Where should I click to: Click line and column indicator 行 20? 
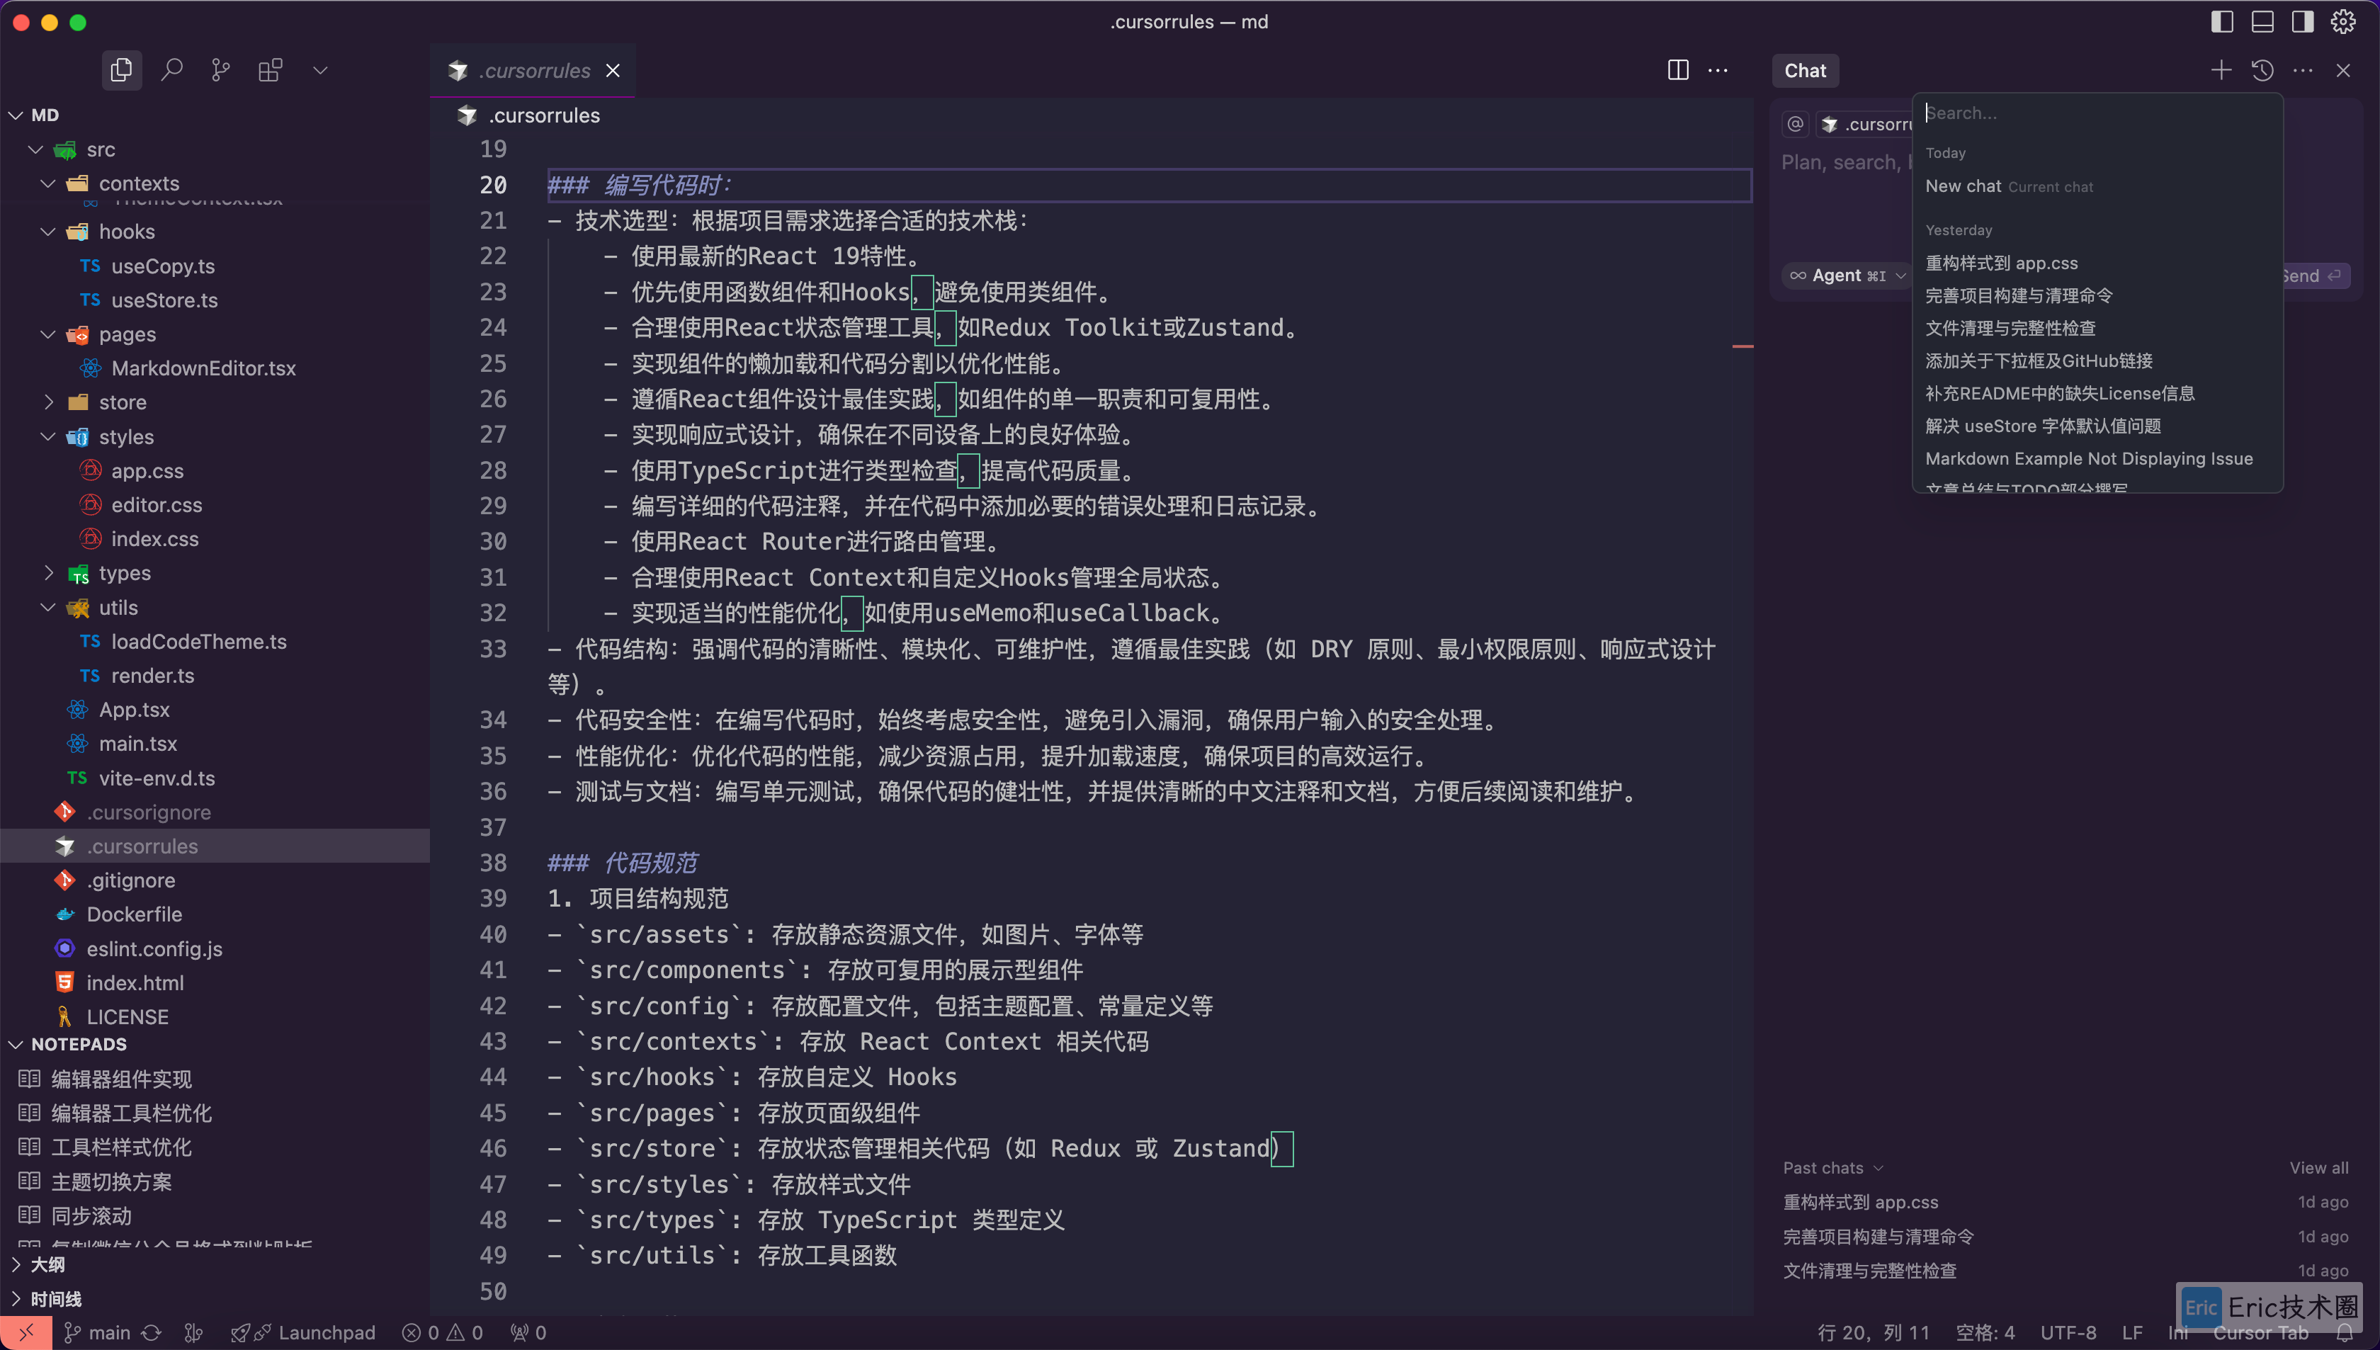point(1873,1332)
